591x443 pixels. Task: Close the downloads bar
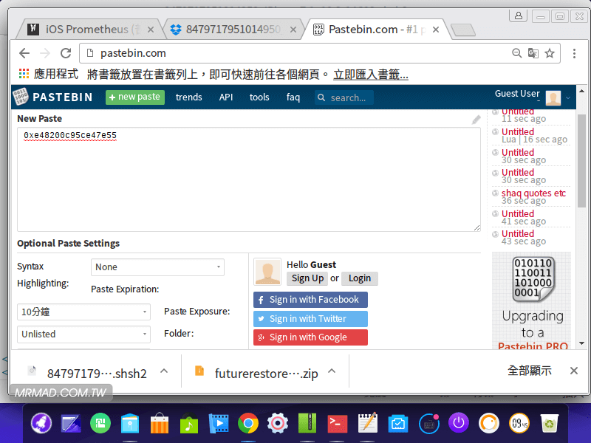(573, 371)
